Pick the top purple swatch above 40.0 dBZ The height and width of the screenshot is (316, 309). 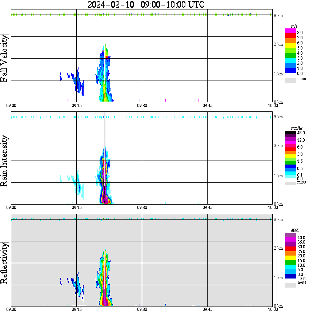(x=290, y=235)
